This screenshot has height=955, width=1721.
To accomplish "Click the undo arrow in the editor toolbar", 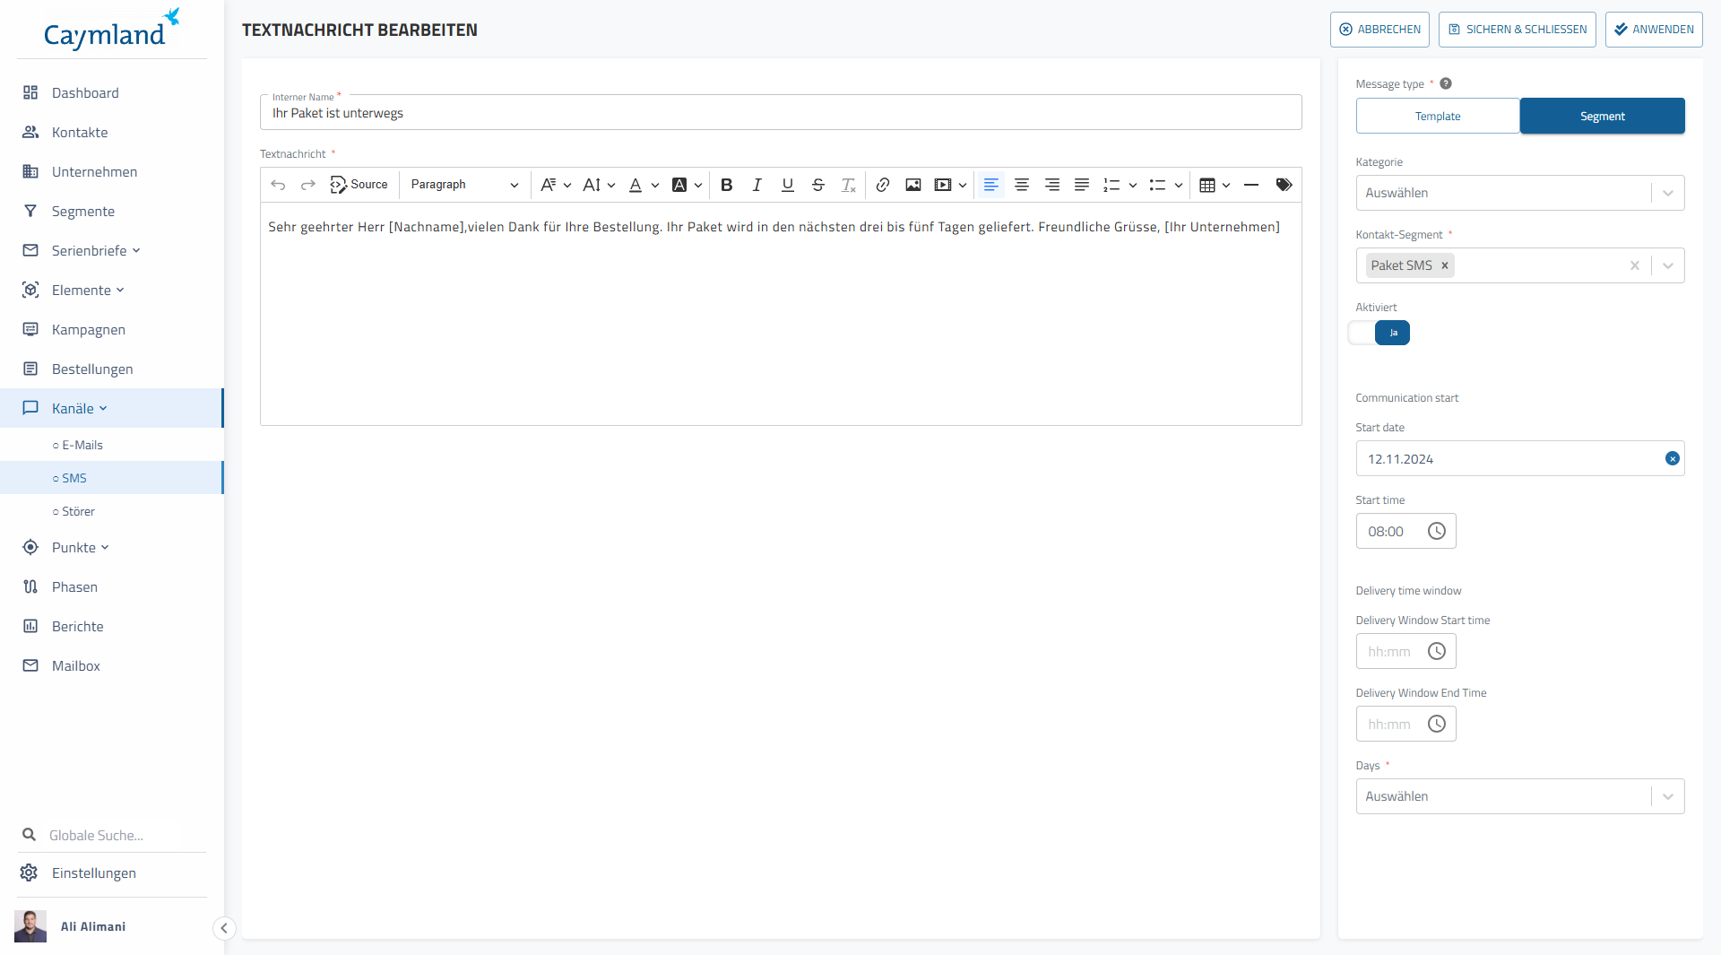I will (x=278, y=185).
